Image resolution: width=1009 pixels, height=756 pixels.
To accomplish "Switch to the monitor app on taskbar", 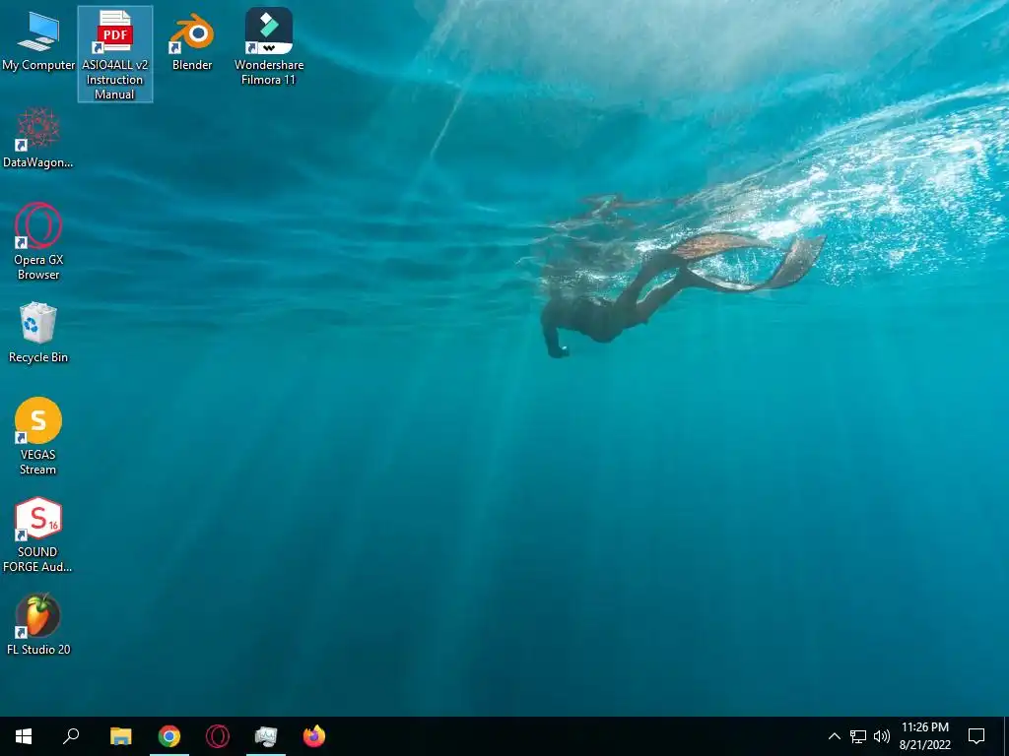I will (x=266, y=736).
